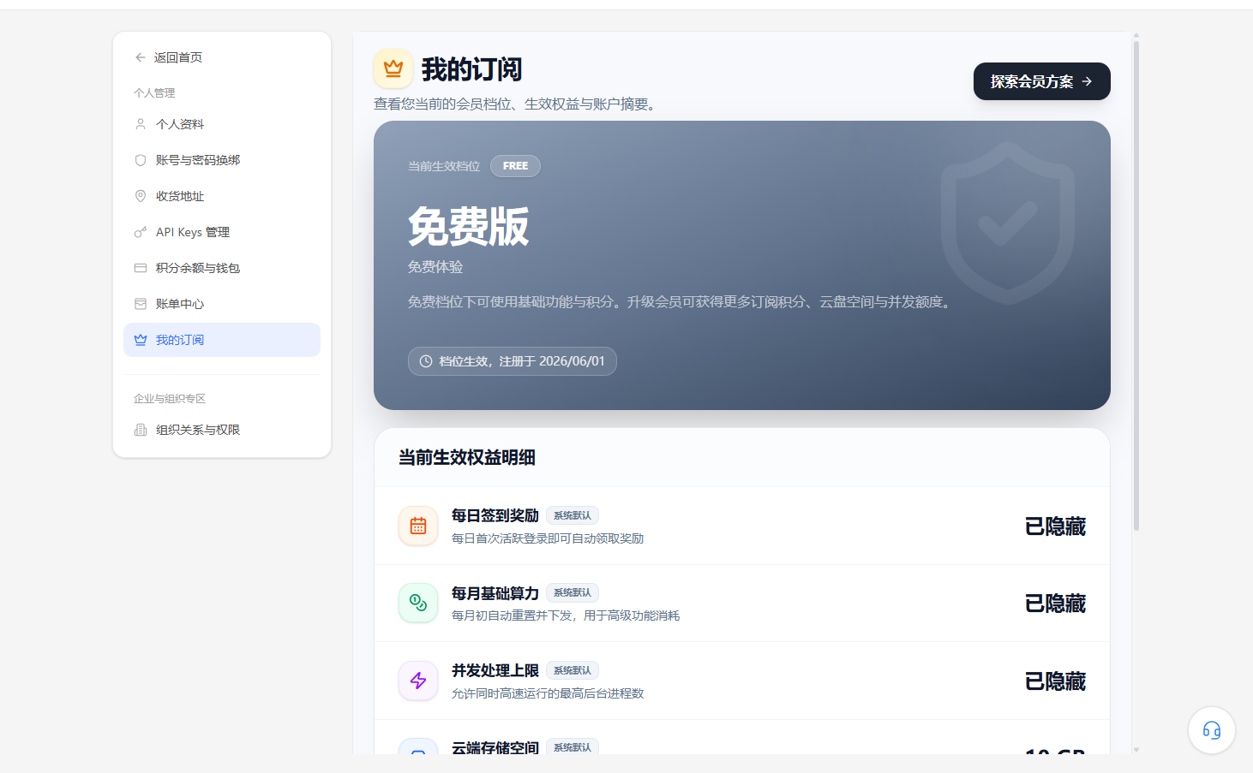Click 已隐藏 value in 每月基础算力 row

(1055, 604)
